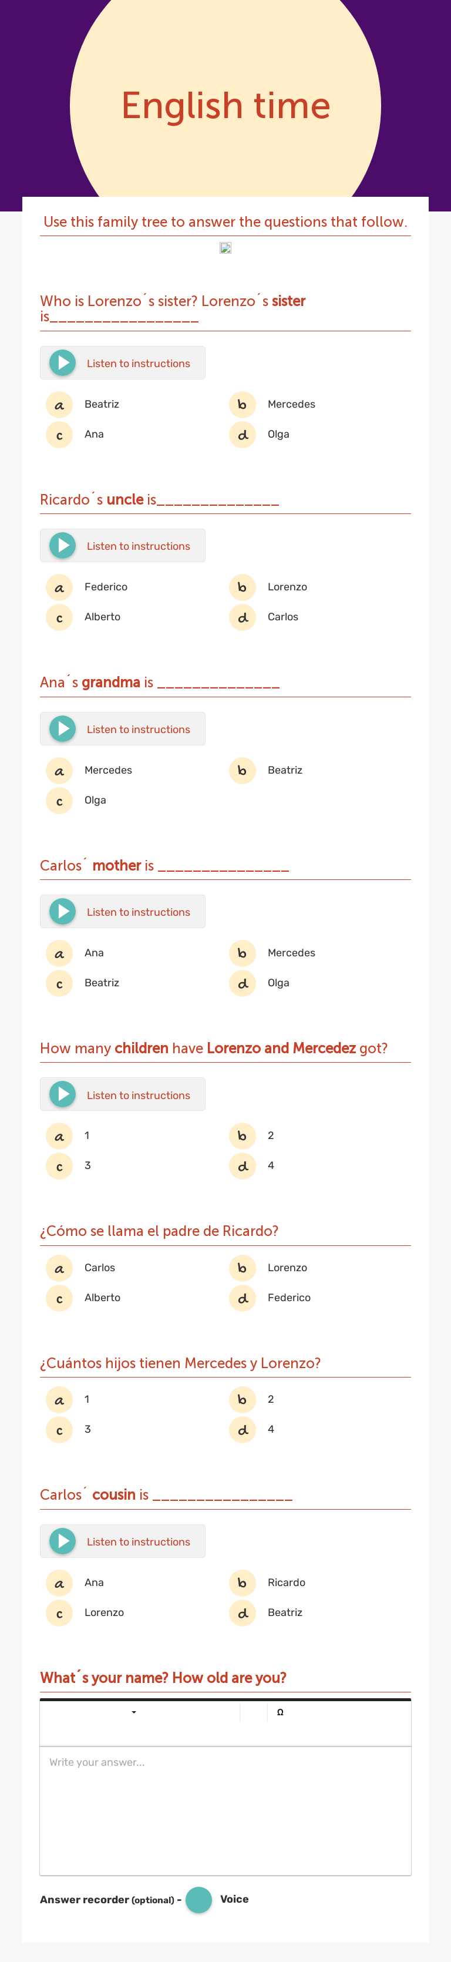
Task: Play audio for Ana's grandma question
Action: pyautogui.click(x=63, y=729)
